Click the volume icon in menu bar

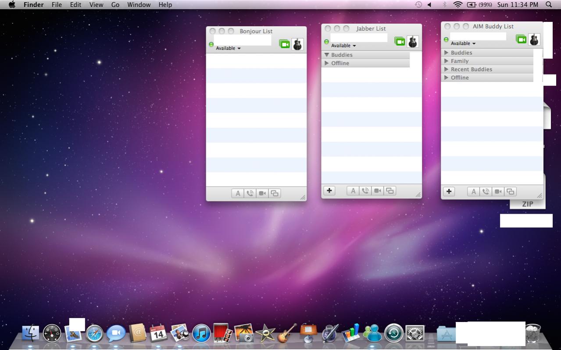pos(430,4)
